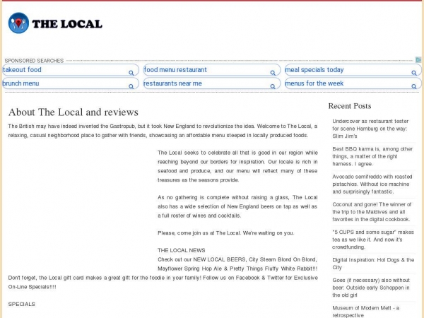Click search icon for meal specials today

coord(414,73)
